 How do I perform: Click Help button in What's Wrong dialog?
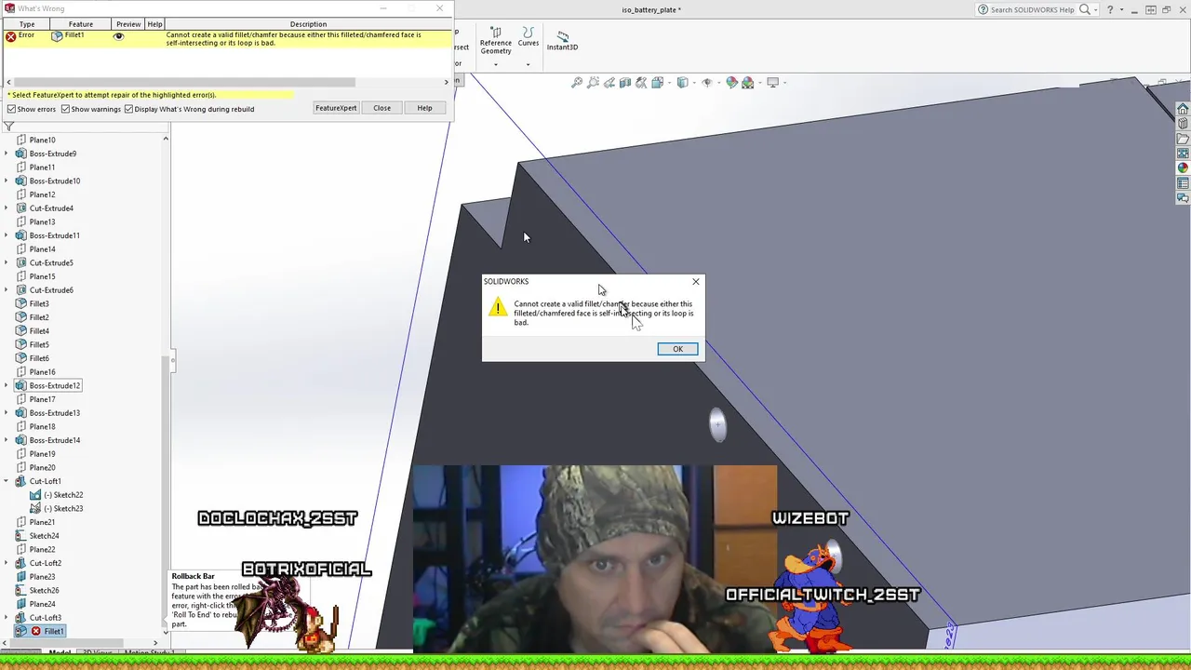point(424,108)
